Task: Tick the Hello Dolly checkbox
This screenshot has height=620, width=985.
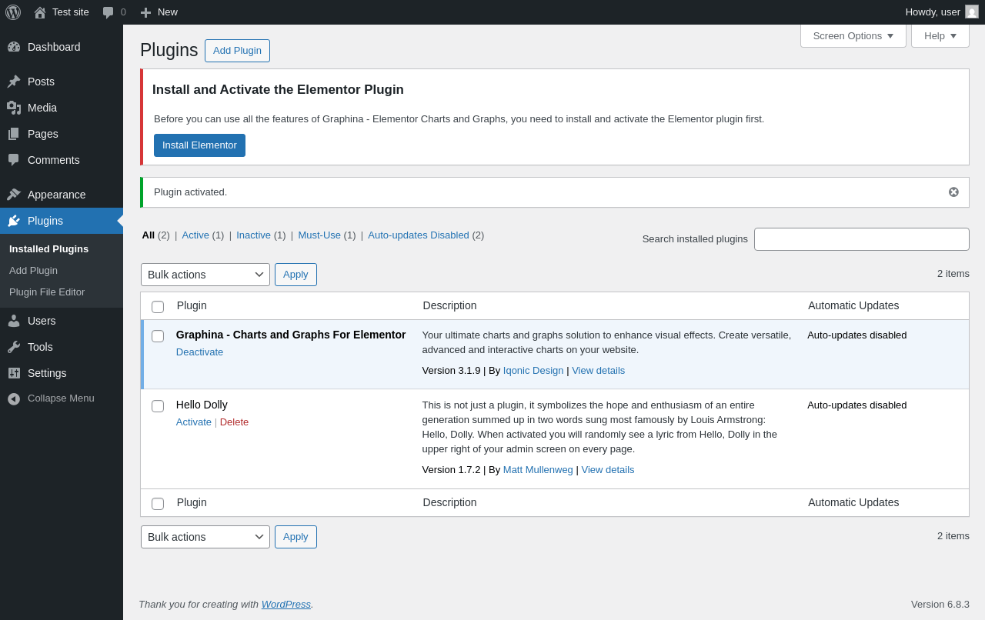Action: [x=158, y=406]
